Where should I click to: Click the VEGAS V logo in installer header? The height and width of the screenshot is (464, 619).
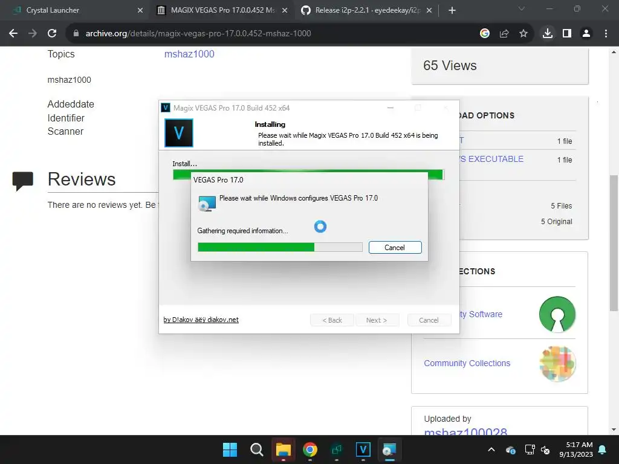point(179,133)
